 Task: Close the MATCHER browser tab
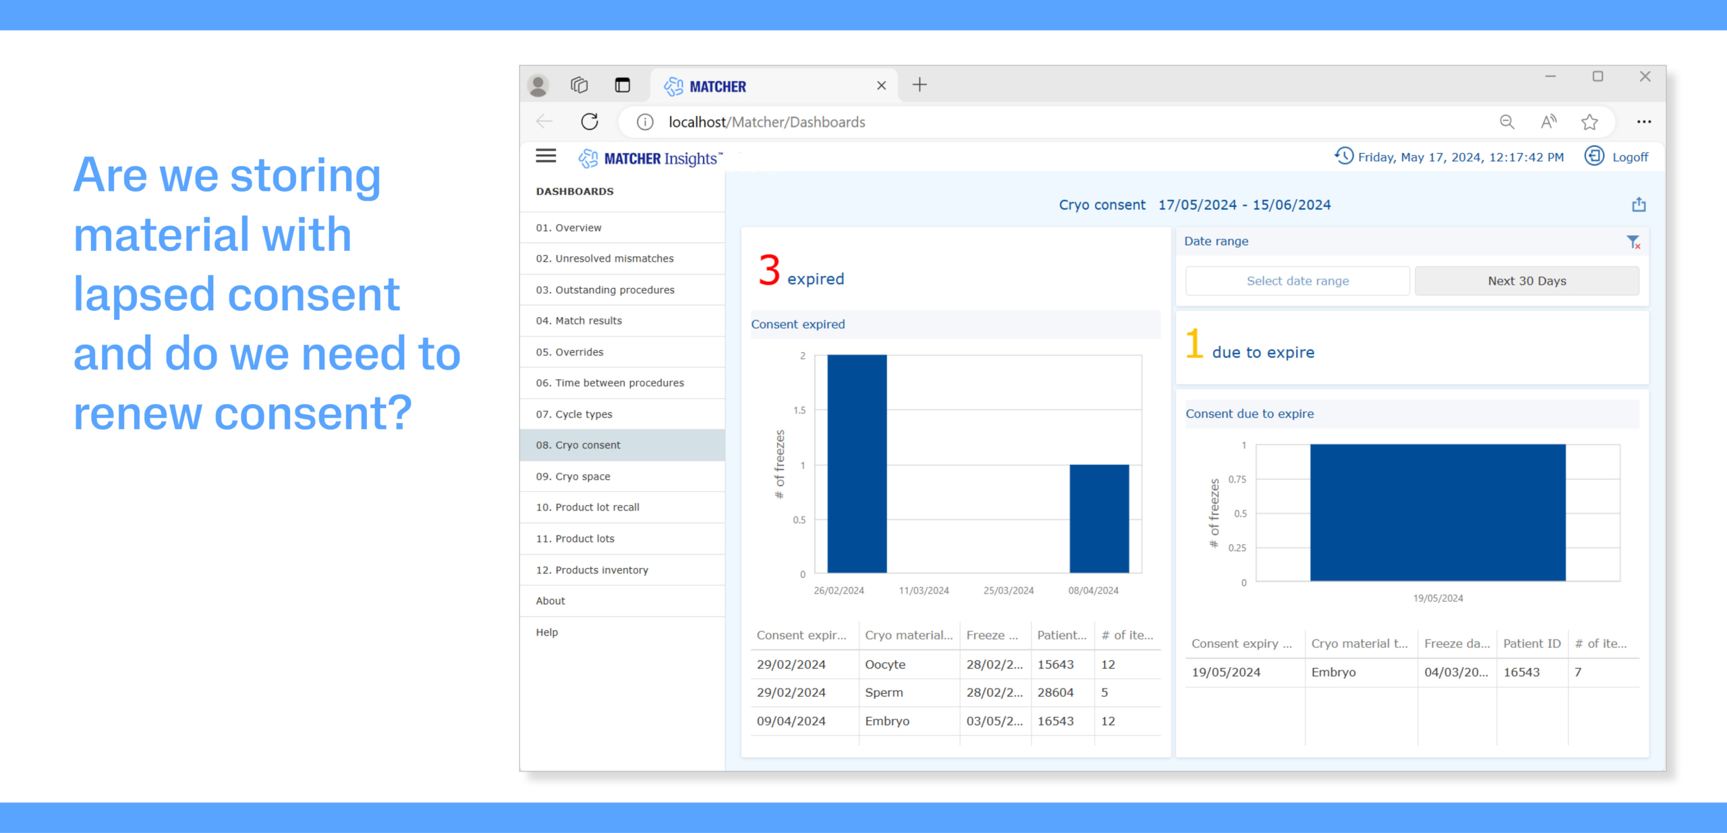point(881,86)
